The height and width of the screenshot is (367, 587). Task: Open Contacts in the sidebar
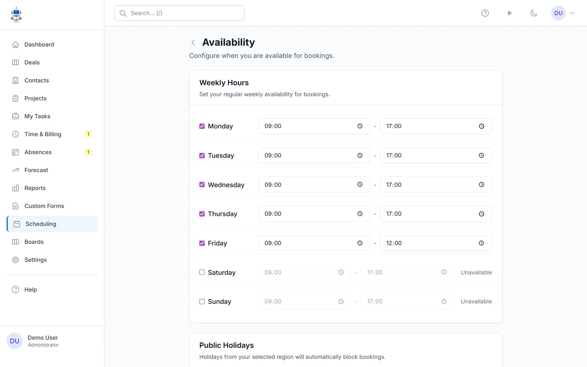[52, 80]
